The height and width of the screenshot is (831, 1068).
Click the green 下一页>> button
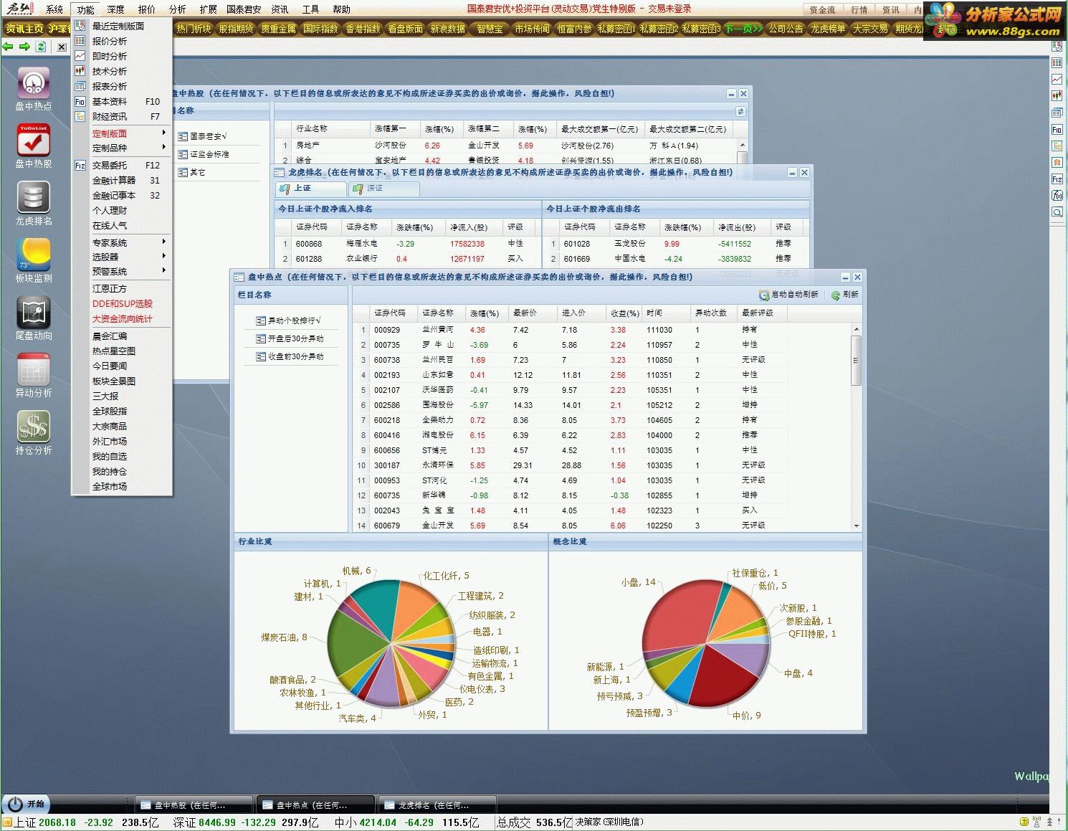(x=743, y=29)
